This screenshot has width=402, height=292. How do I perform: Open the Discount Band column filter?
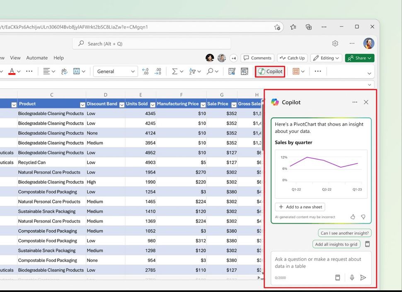click(121, 104)
